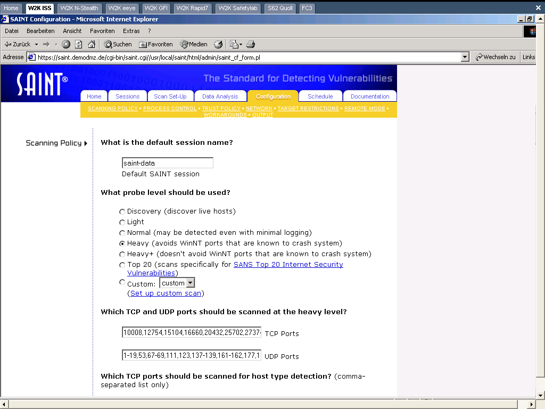The width and height of the screenshot is (545, 409).
Task: Open the TRUST POLICY link
Action: (221, 109)
